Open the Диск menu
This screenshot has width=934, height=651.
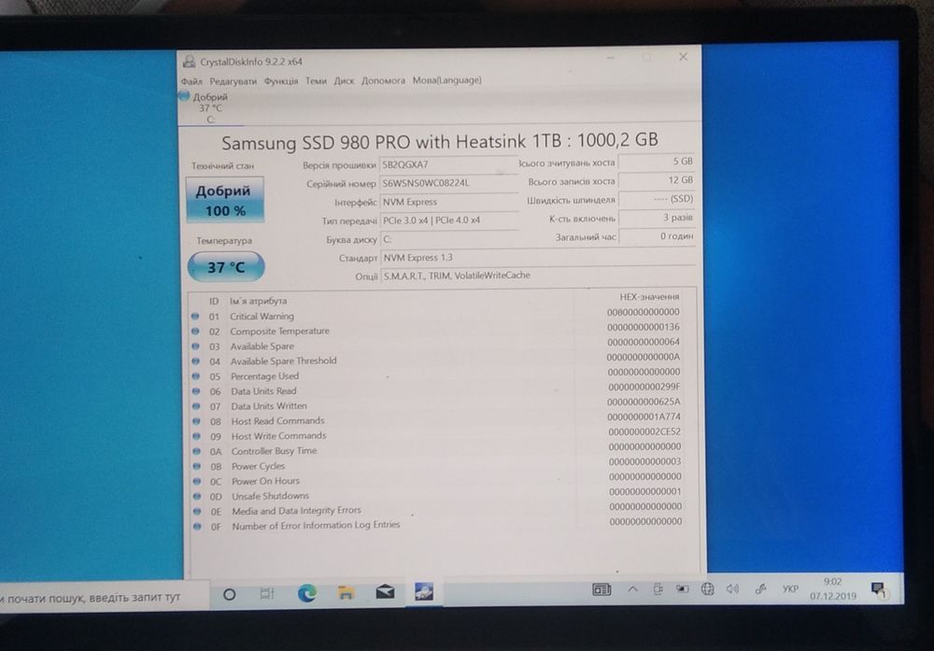pos(344,80)
